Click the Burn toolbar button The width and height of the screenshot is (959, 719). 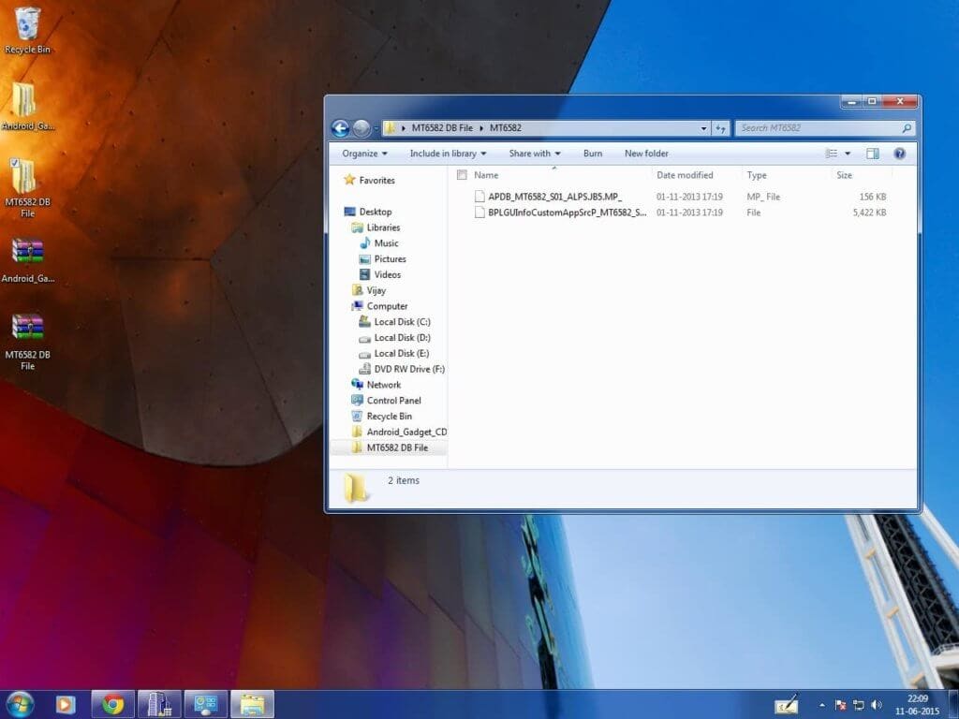593,154
